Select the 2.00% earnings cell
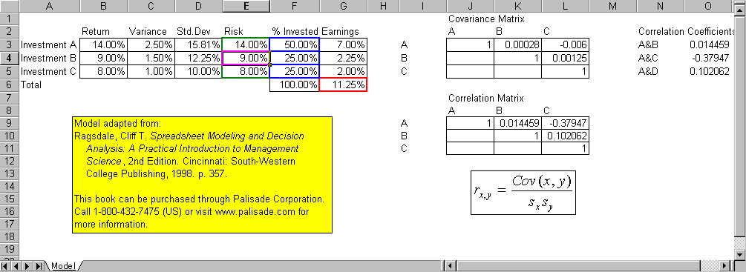The height and width of the screenshot is (272, 746). tap(344, 72)
